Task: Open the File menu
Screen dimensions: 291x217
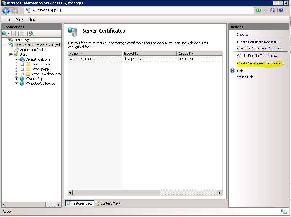Action: [8, 19]
